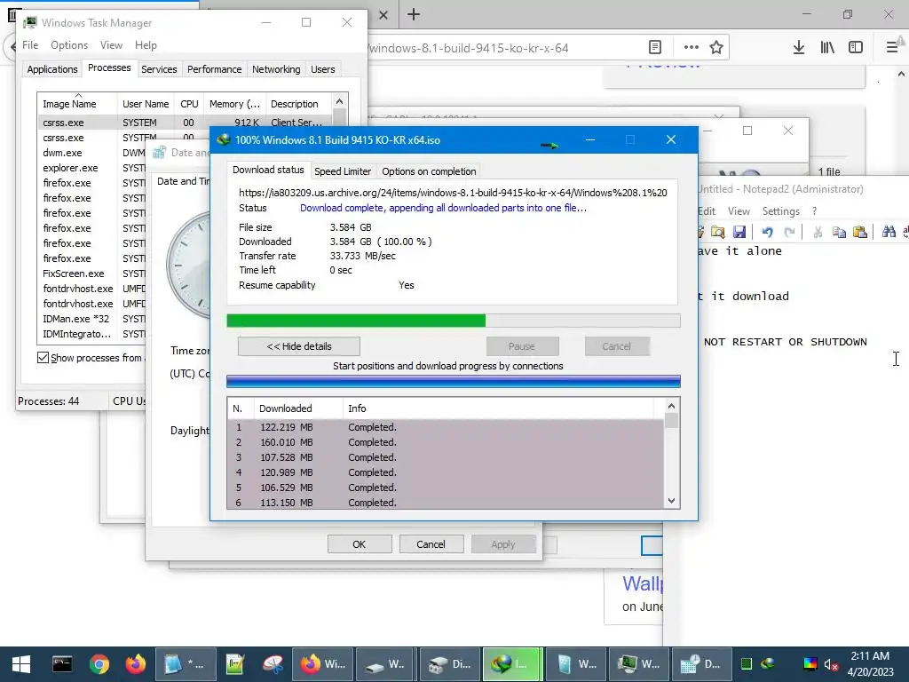Click IDM tray icon

768,663
